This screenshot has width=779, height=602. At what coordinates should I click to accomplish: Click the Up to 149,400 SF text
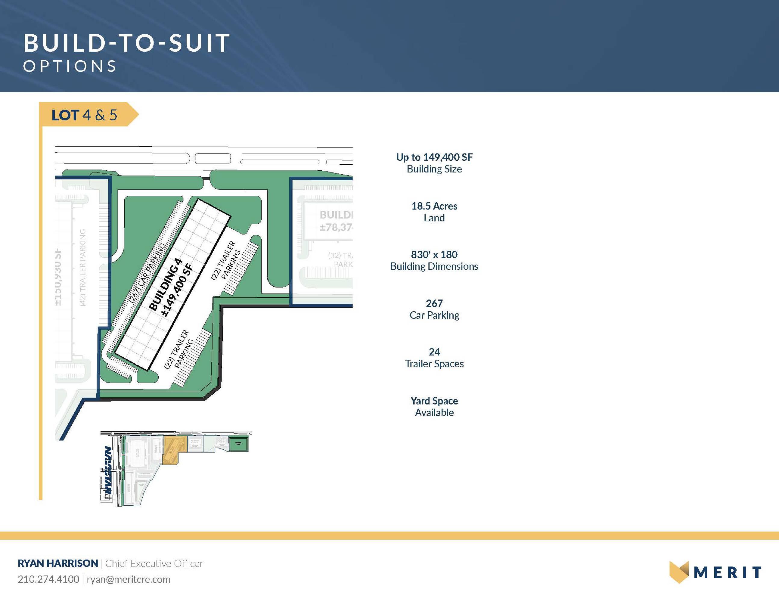(434, 157)
